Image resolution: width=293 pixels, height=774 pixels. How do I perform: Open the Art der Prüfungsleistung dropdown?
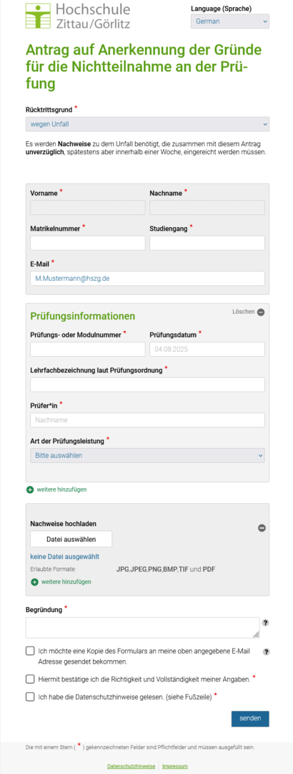pos(147,455)
